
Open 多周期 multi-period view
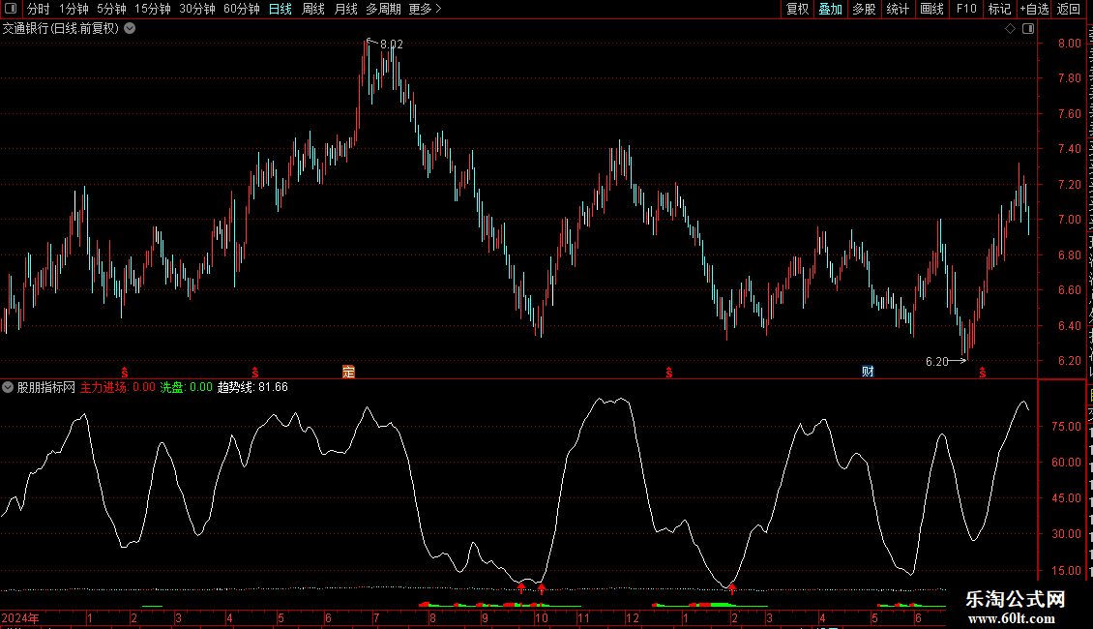[383, 9]
